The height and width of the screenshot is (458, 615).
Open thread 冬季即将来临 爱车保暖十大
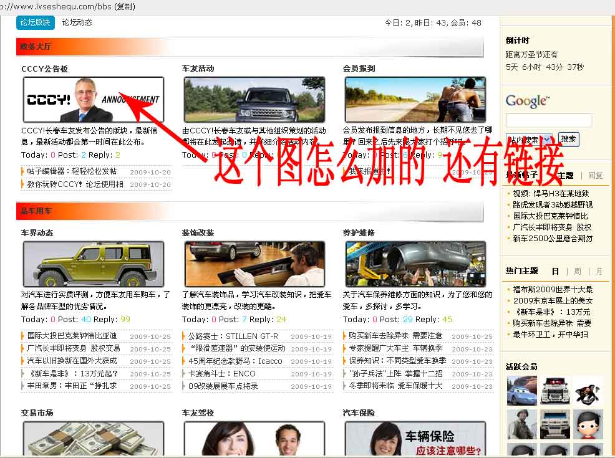(395, 386)
